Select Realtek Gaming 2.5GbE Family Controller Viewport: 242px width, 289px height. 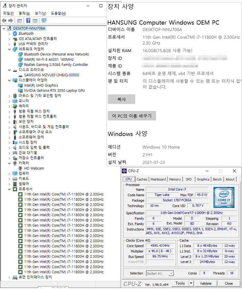(56, 65)
